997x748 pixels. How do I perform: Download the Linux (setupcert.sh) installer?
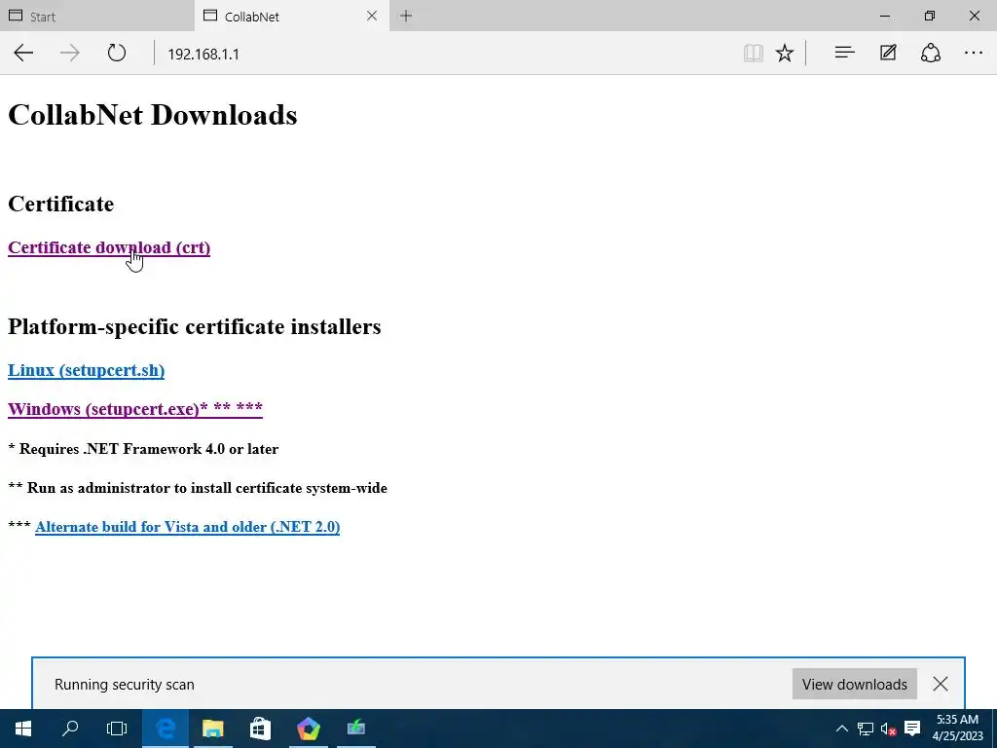(86, 370)
